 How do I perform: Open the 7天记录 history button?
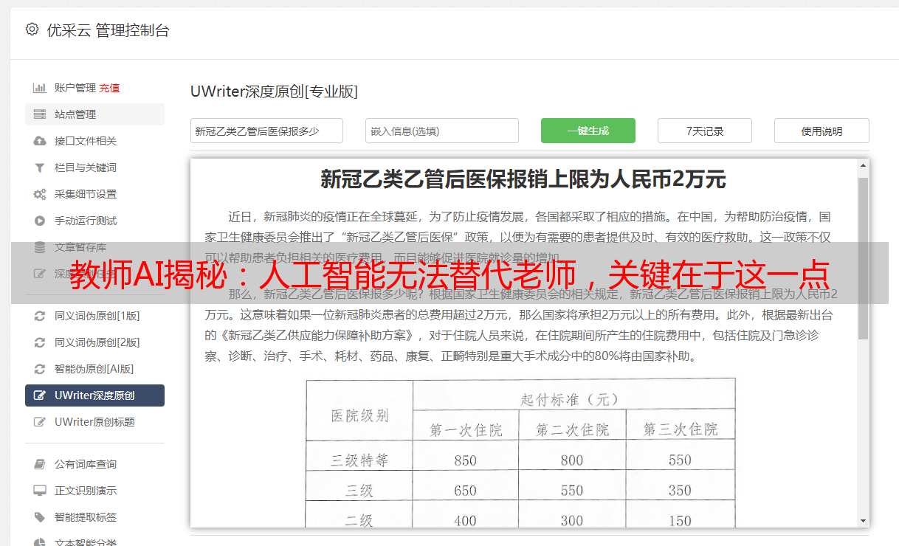(x=704, y=131)
